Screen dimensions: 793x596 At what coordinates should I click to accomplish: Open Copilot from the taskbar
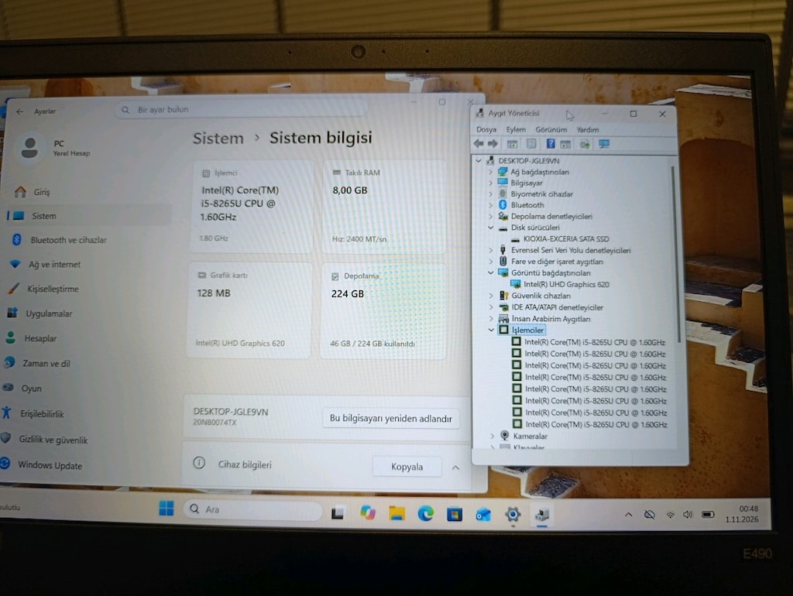(x=368, y=513)
